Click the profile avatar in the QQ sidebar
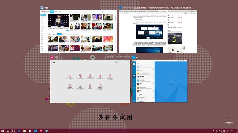 (x=134, y=64)
